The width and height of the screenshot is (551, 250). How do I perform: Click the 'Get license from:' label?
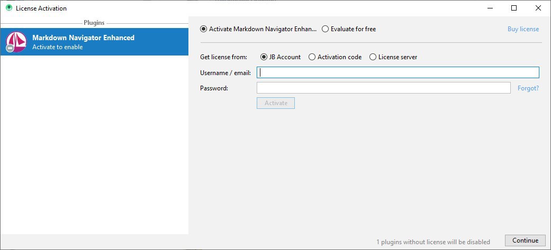(x=223, y=57)
